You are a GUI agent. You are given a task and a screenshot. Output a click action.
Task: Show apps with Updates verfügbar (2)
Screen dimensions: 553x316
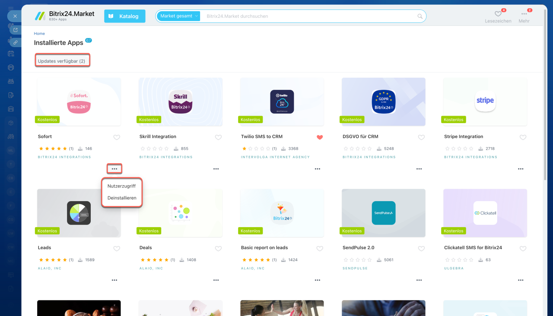point(61,61)
